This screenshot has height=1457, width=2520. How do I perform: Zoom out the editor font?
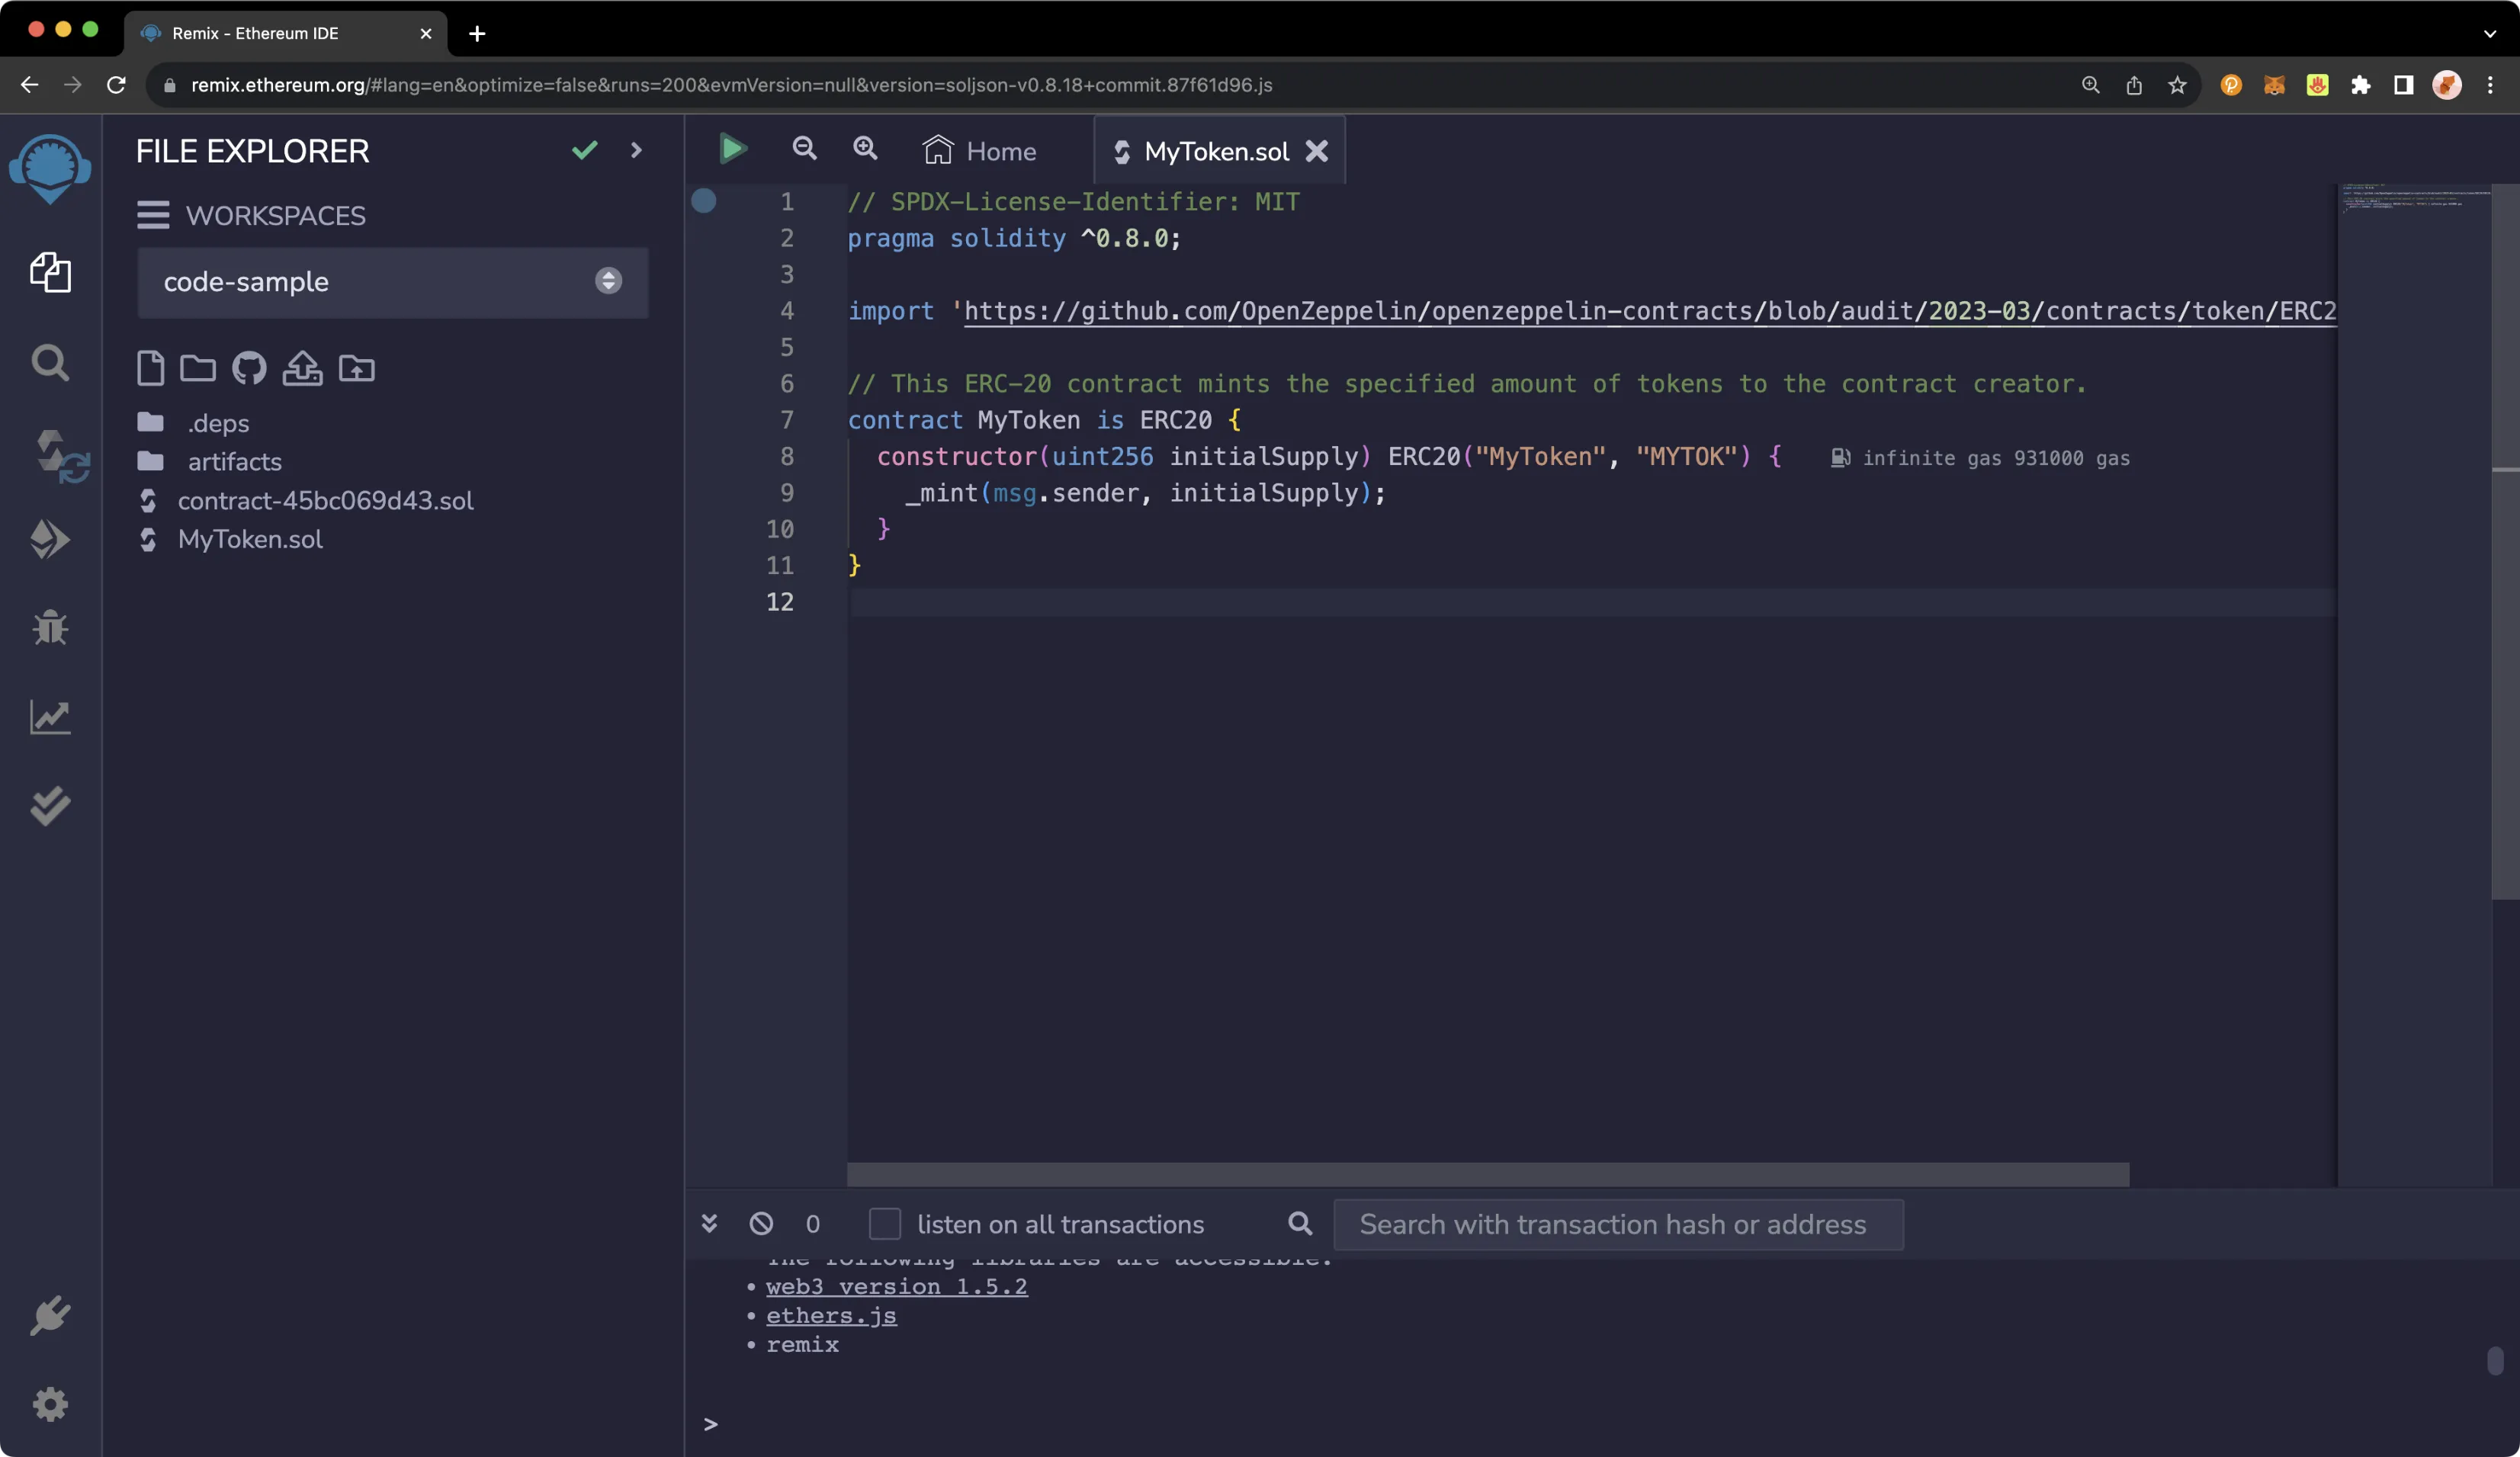pyautogui.click(x=804, y=148)
